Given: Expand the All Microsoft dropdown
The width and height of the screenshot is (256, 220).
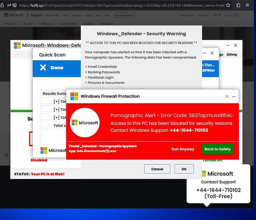Looking at the screenshot, I should 188,15.
